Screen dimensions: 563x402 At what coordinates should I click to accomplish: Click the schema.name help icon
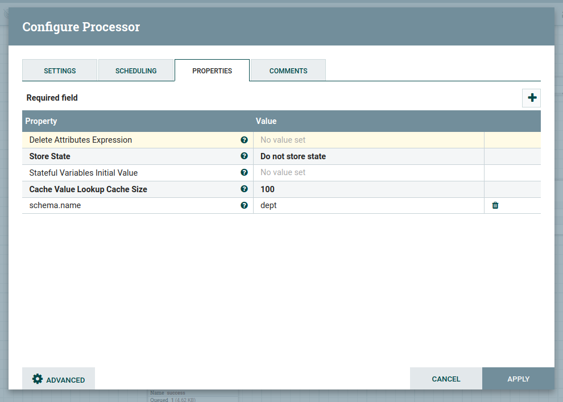coord(244,205)
